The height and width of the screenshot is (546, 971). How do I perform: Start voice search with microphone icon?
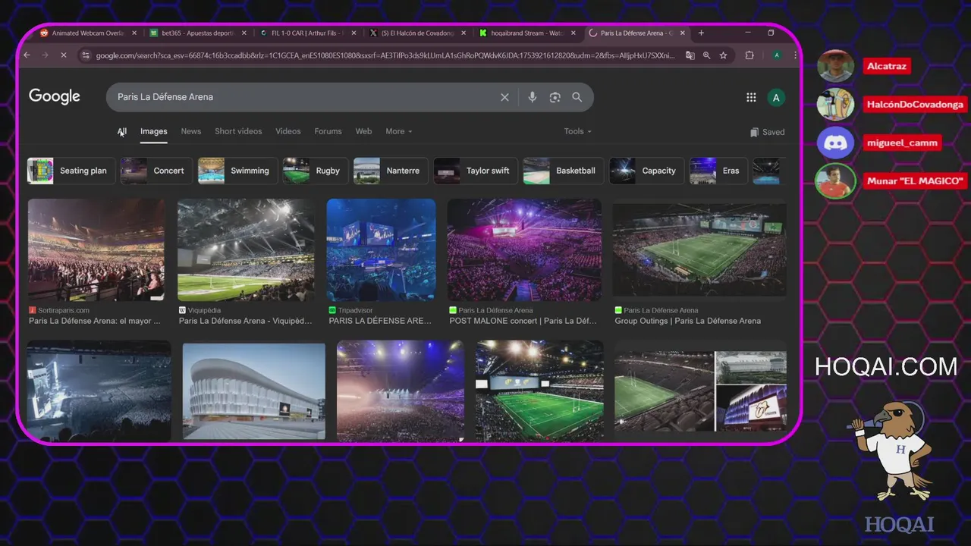tap(532, 97)
